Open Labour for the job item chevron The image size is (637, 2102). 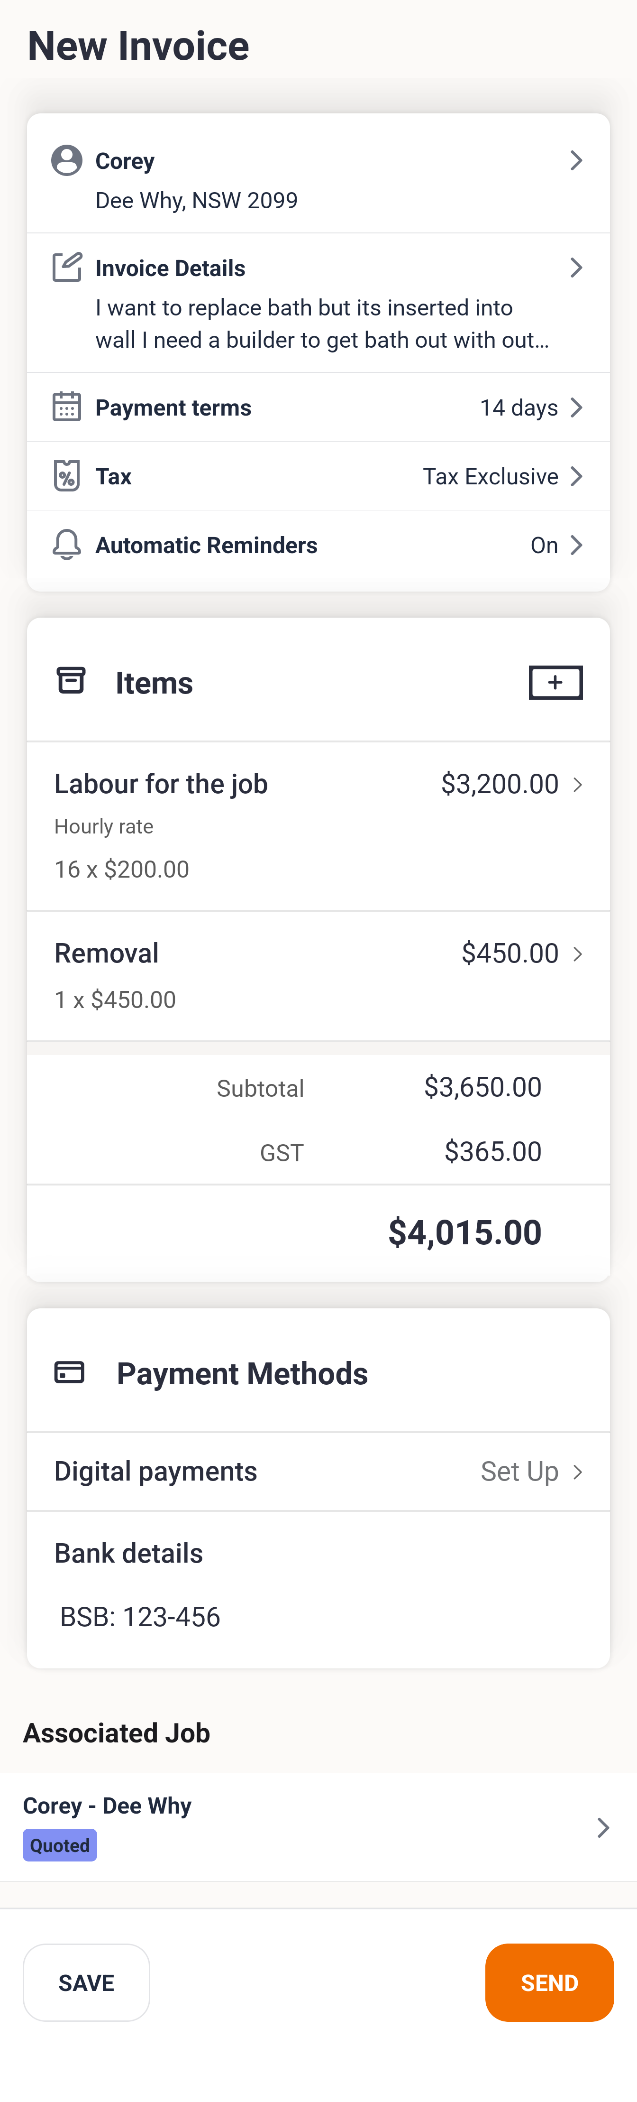click(577, 785)
